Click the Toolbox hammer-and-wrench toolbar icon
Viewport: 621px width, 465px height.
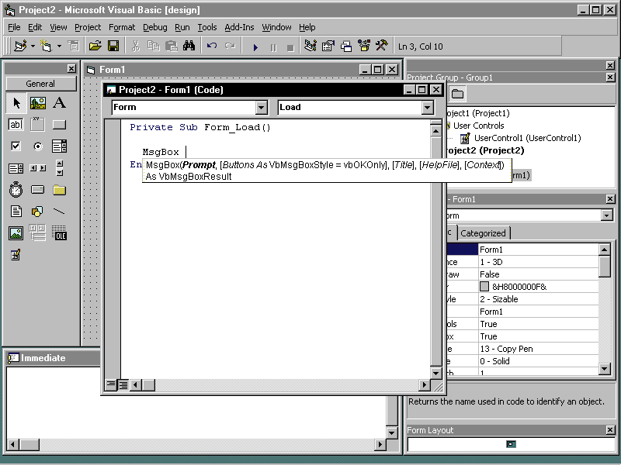(x=382, y=46)
